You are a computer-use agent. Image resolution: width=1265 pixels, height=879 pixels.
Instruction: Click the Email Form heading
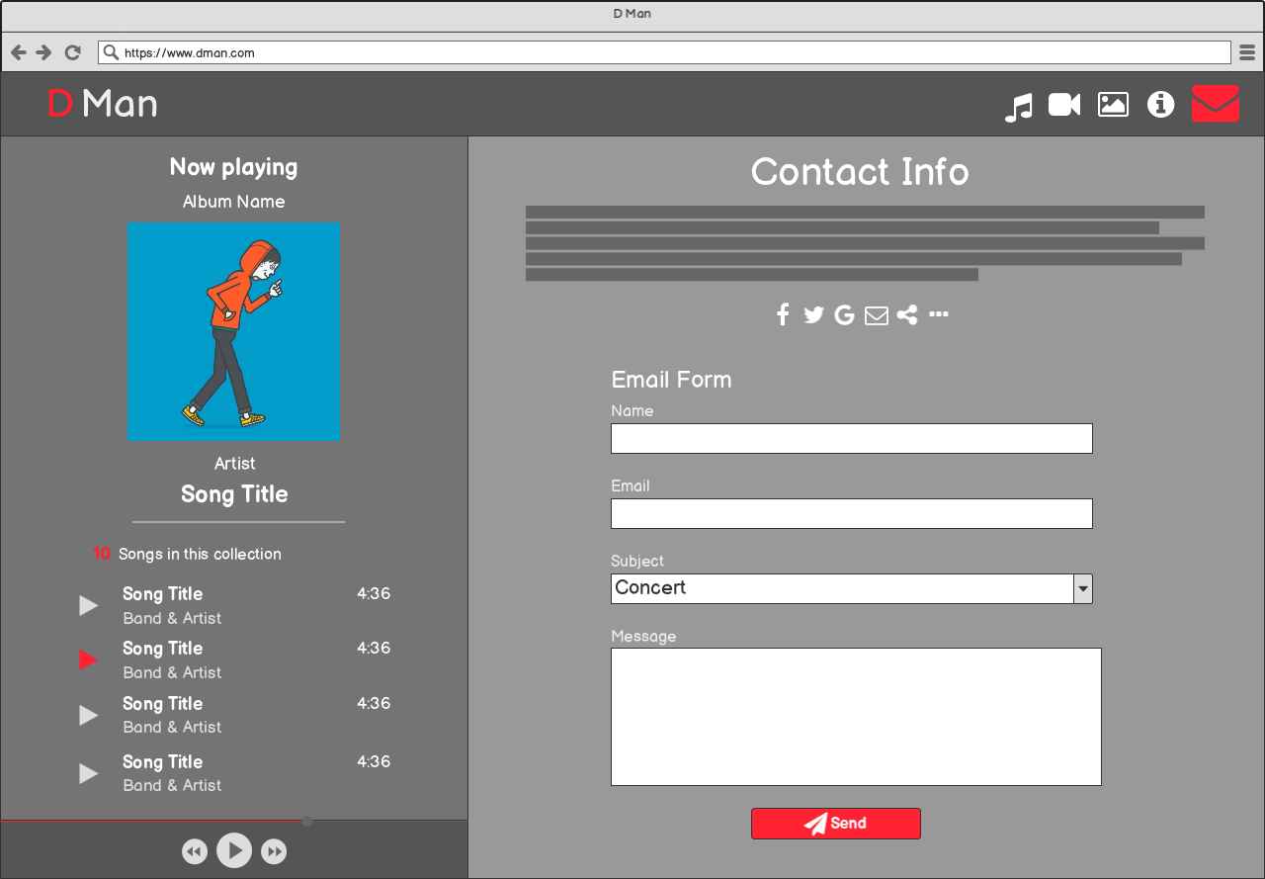coord(671,380)
